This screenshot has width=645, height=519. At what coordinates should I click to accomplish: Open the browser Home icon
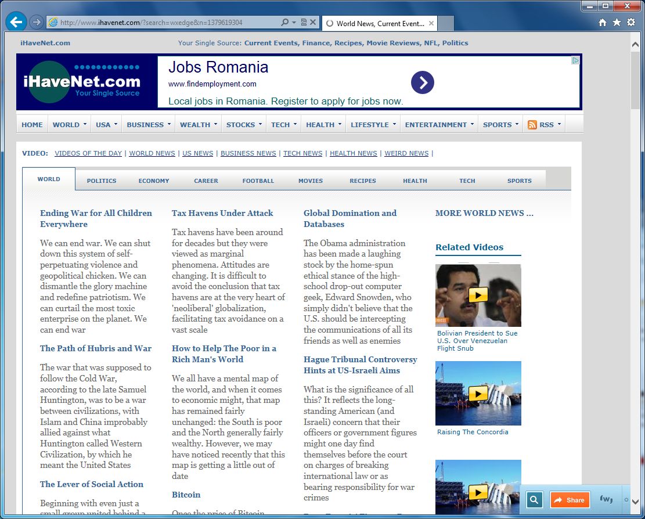[602, 23]
